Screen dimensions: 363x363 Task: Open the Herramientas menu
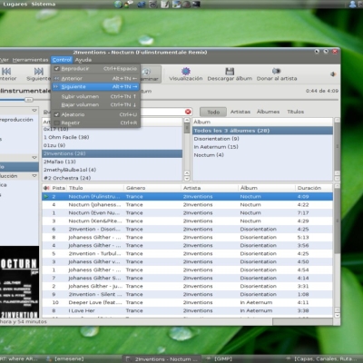click(x=30, y=60)
